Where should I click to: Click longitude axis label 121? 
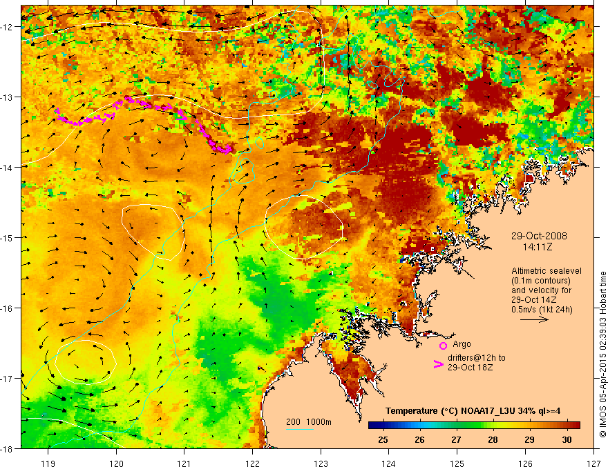[184, 463]
